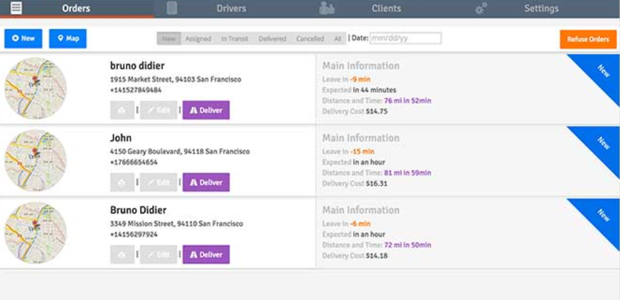This screenshot has height=300, width=620.
Task: Create a new order with New button
Action: coord(23,39)
